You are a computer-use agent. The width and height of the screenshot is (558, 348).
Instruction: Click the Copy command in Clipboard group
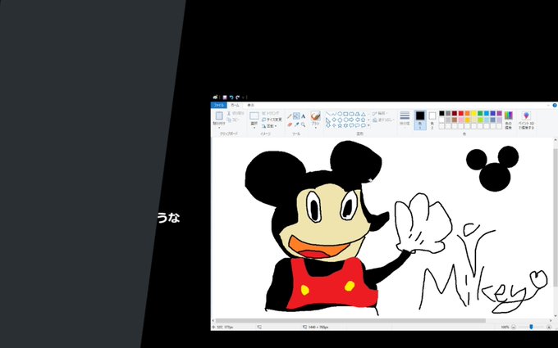233,120
